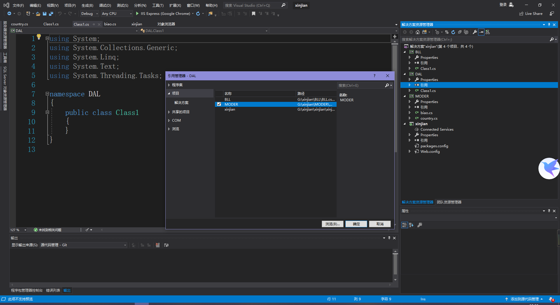
Task: Refresh Solution Explorer with circular arrow
Action: (x=453, y=32)
